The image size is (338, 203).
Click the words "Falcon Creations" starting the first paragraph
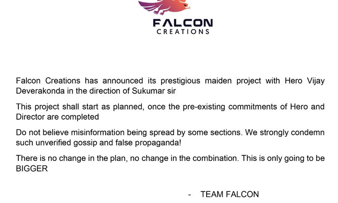click(x=48, y=81)
